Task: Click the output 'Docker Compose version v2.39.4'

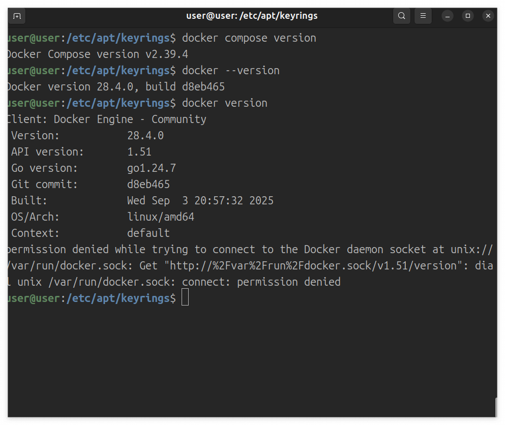Action: [98, 54]
